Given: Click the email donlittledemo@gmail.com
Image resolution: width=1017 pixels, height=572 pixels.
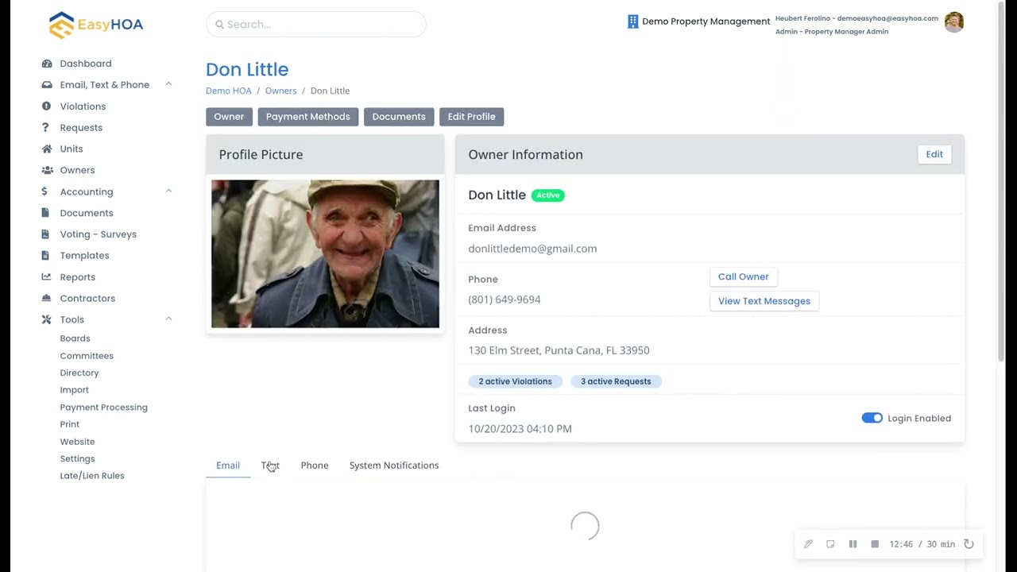Looking at the screenshot, I should pyautogui.click(x=532, y=249).
